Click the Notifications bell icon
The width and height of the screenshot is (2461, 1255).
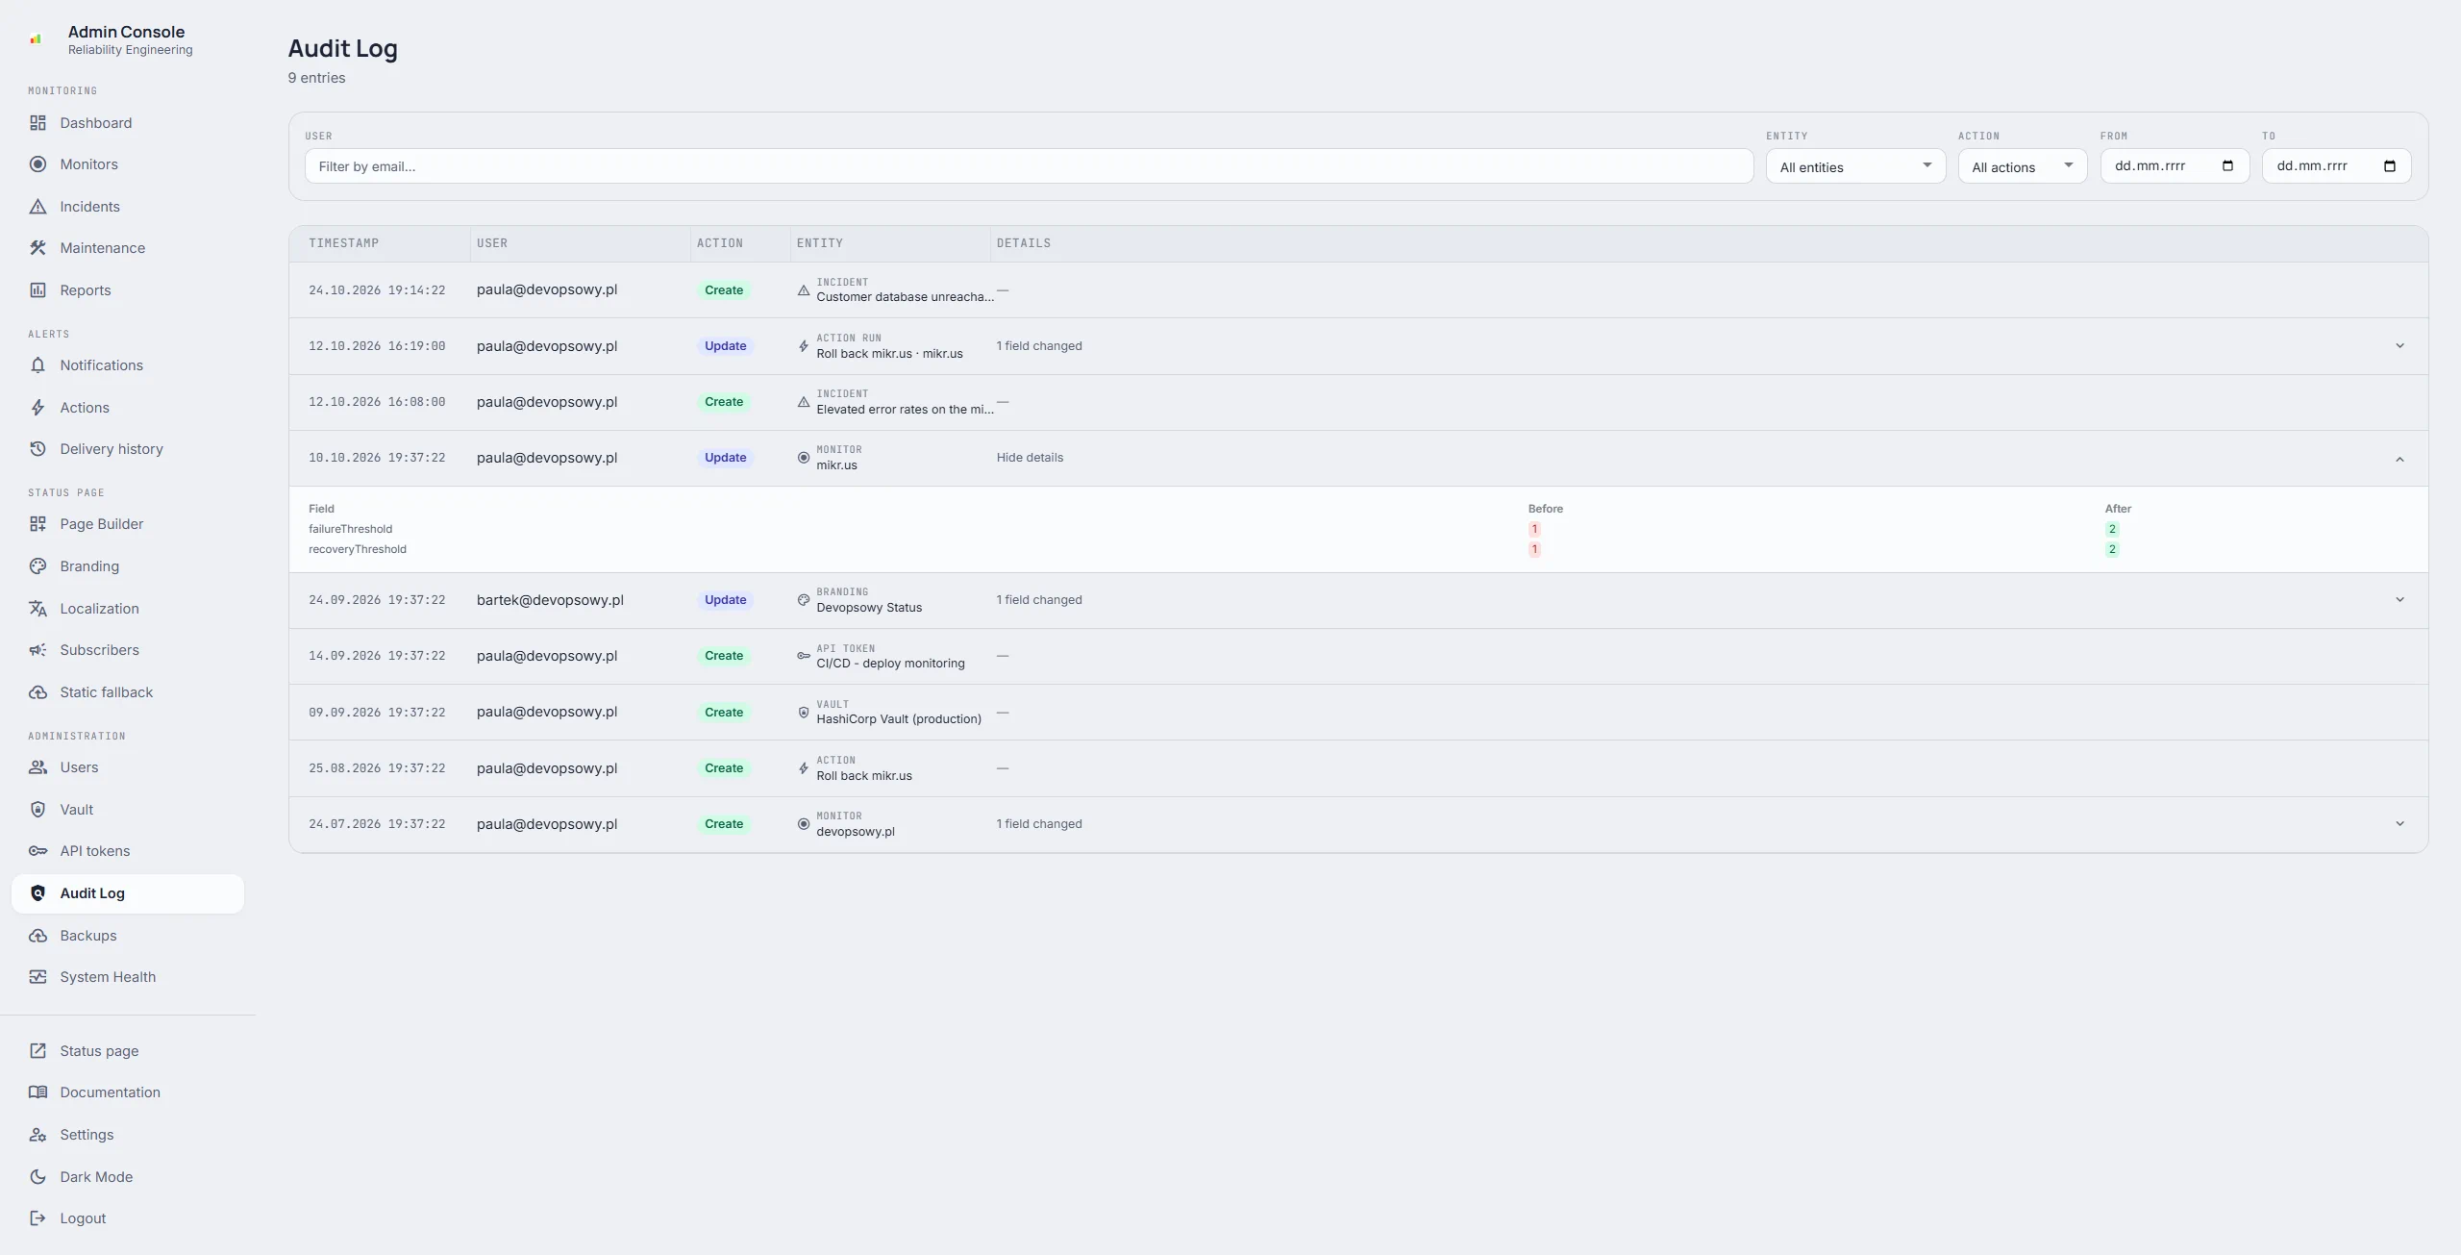37,365
